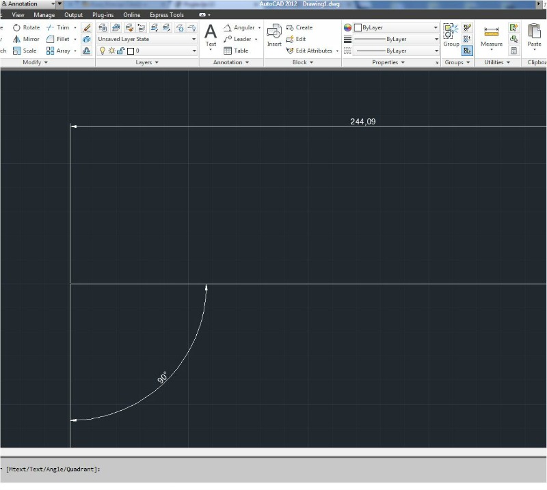
Task: Select the Multiline Text tool
Action: click(211, 35)
